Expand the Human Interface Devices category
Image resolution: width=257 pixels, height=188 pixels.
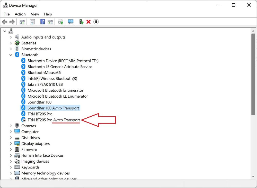11,155
